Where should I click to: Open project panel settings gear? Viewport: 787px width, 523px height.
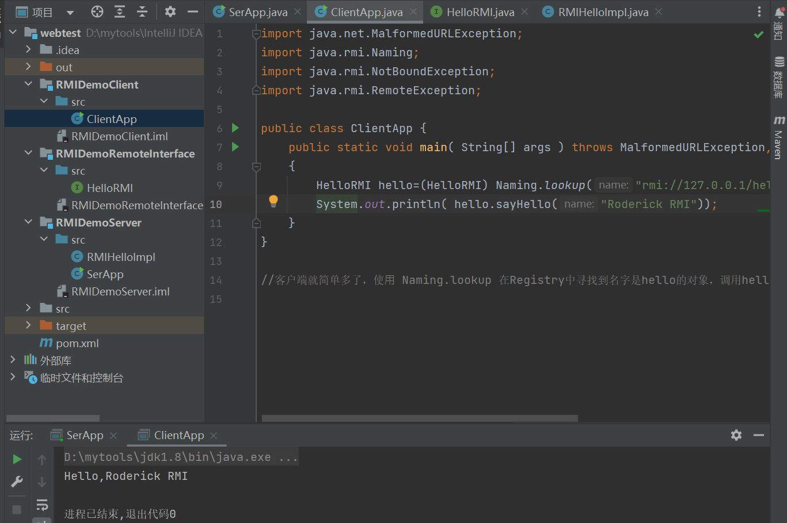[170, 11]
